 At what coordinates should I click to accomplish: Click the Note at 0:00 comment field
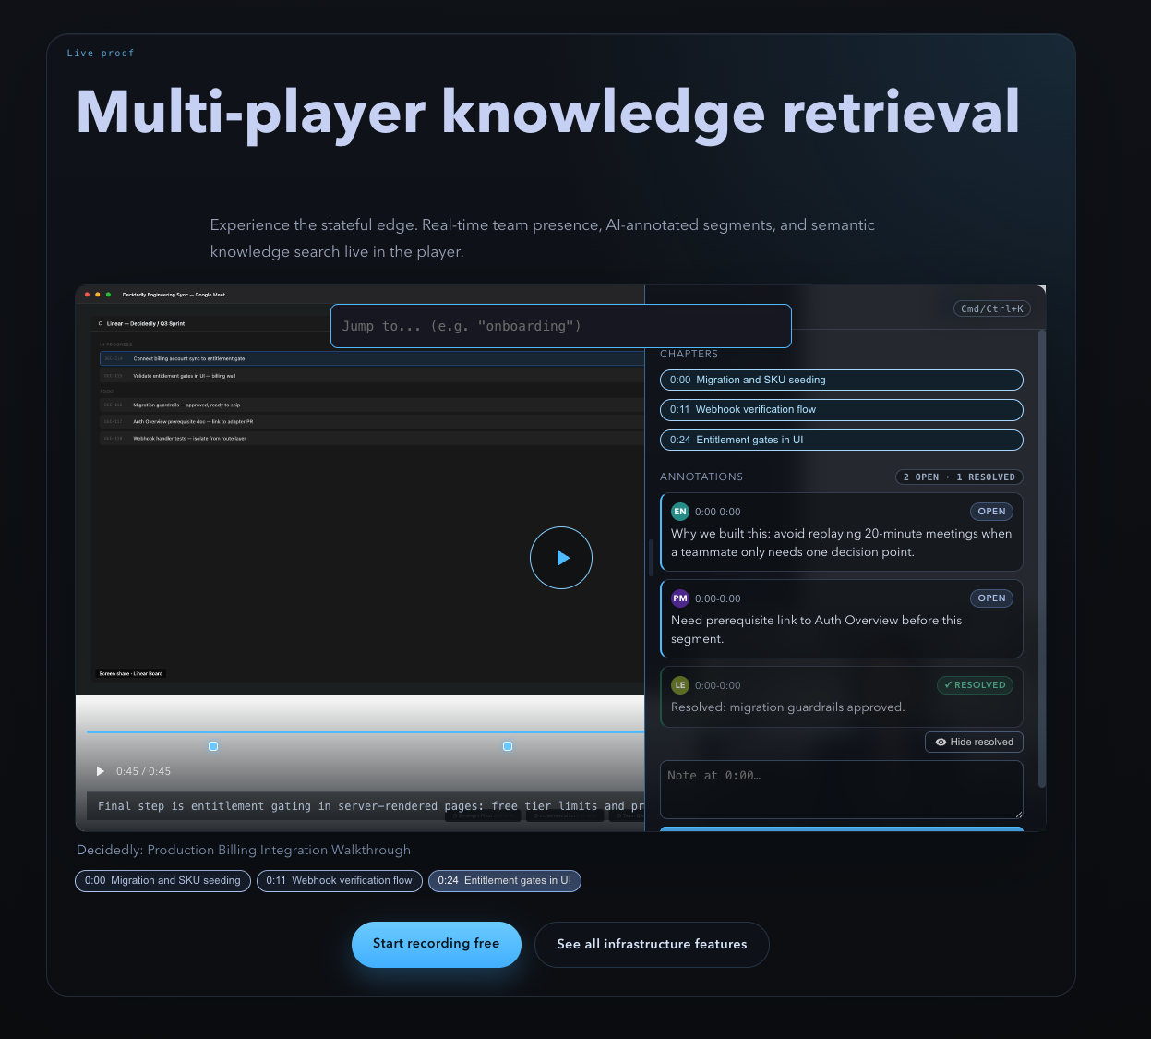pyautogui.click(x=841, y=789)
